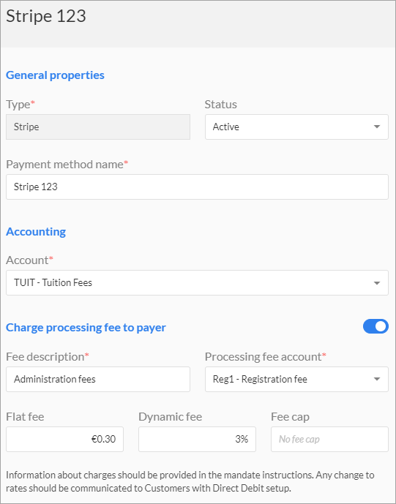
Task: Click the Account dropdown arrow icon
Action: click(x=377, y=283)
